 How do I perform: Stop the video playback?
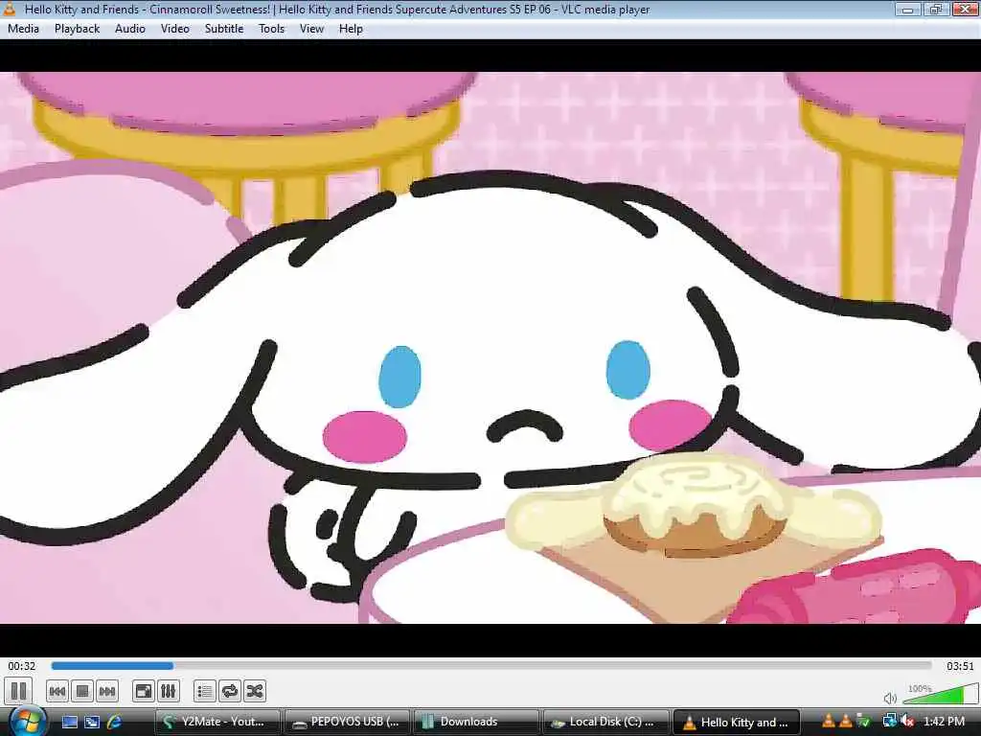click(x=82, y=692)
